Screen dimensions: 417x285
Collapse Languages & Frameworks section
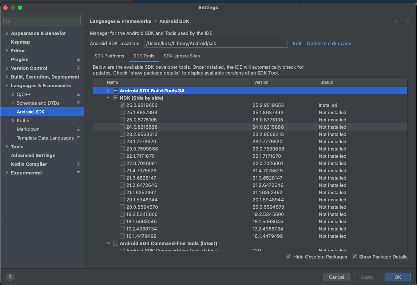[x=7, y=85]
